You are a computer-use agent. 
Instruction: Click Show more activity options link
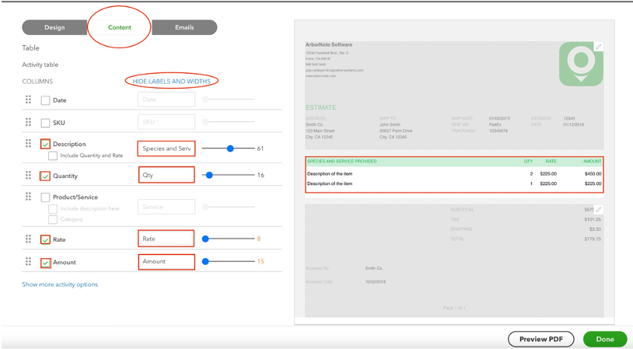(x=60, y=284)
